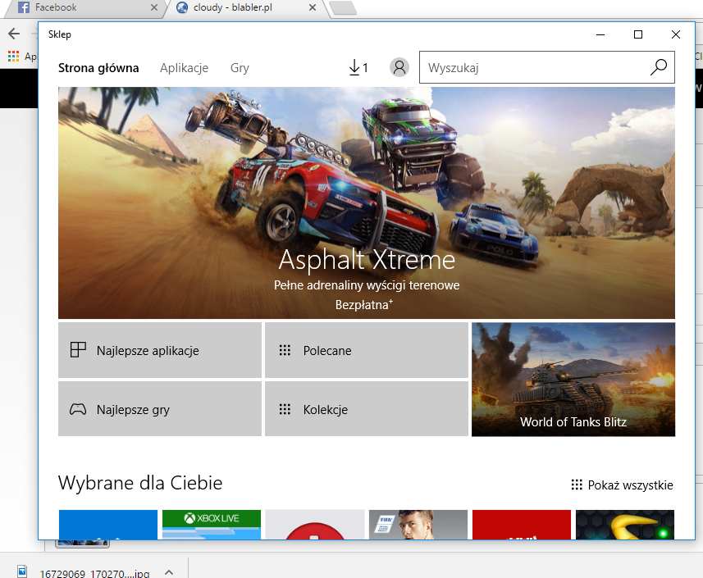This screenshot has width=703, height=578.
Task: Switch to the Gry tab
Action: [x=240, y=68]
